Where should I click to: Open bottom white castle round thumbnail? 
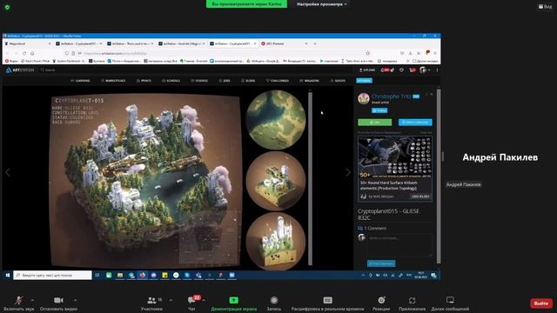click(276, 241)
